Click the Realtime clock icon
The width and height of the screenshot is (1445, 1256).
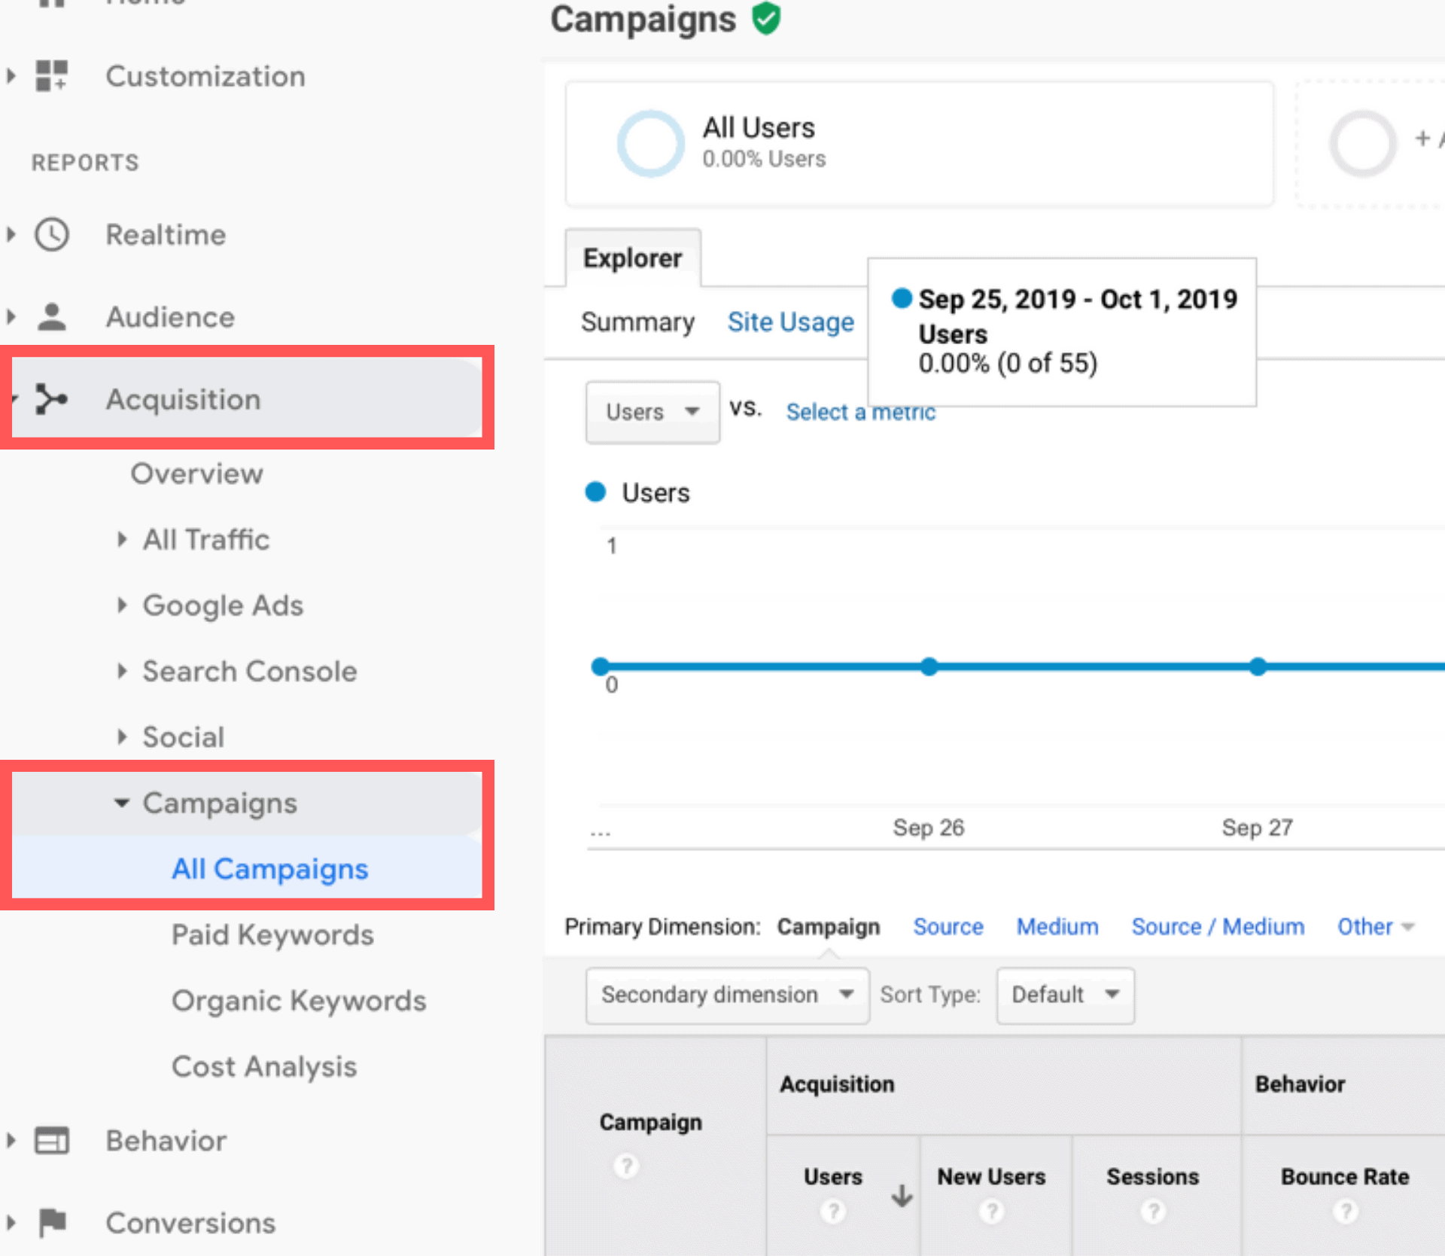point(51,234)
